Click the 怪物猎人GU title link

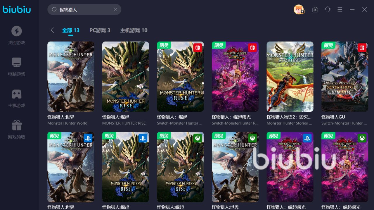tap(333, 117)
